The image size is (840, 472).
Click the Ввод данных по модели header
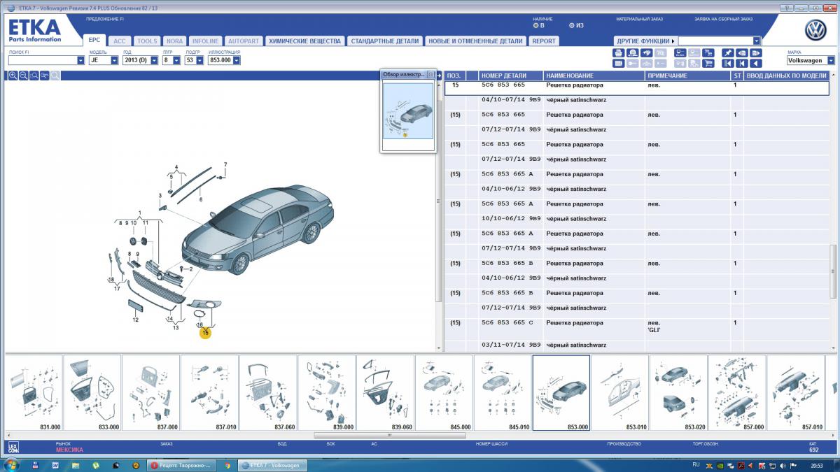(x=787, y=76)
